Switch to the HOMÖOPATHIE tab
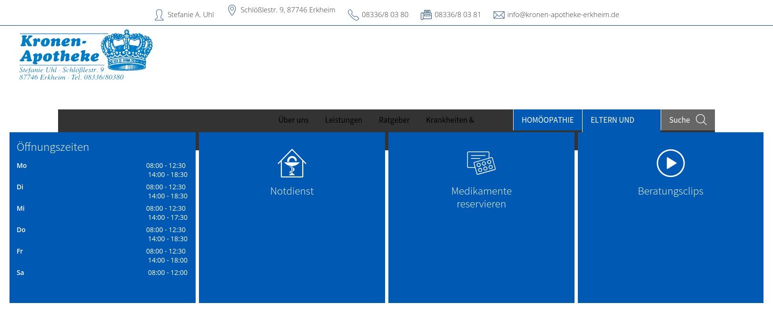The height and width of the screenshot is (333, 773). [547, 120]
